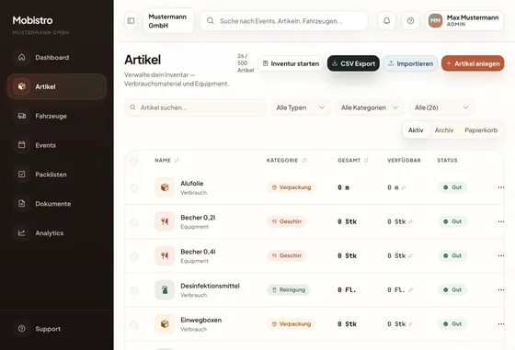
Task: Open Packlisten in sidebar
Action: click(x=57, y=175)
